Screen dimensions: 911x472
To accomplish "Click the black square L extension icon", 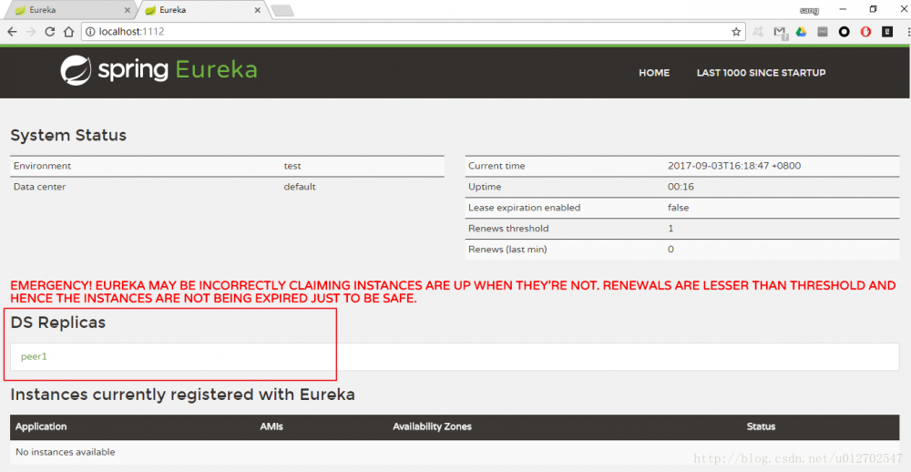I will pos(887,32).
